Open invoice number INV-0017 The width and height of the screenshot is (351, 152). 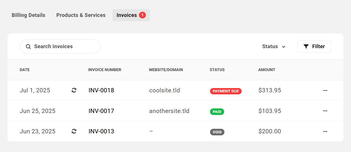tap(101, 111)
